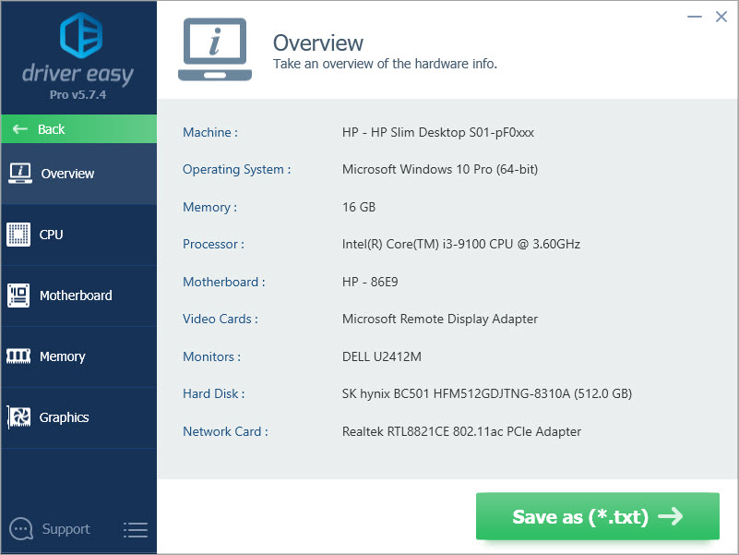Click the Driver Easy logo

pyautogui.click(x=77, y=35)
